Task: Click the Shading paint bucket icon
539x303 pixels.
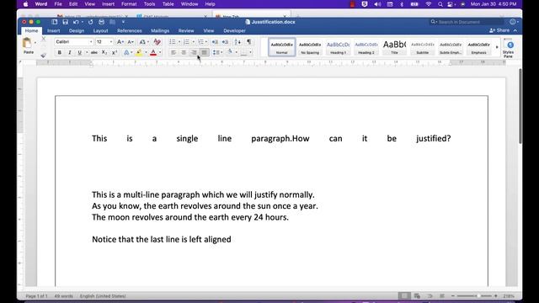Action: click(x=230, y=52)
